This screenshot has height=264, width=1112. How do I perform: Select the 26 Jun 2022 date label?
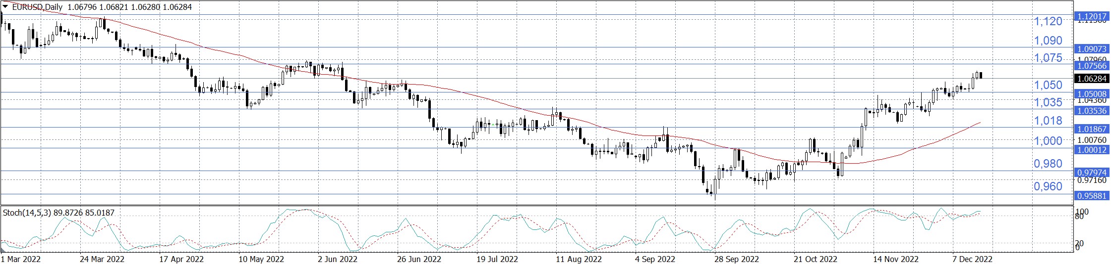(x=419, y=259)
